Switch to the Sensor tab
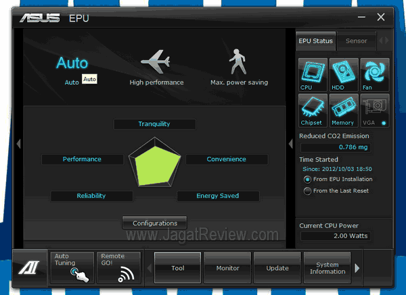Screen dimensions: 406x295 tap(357, 41)
